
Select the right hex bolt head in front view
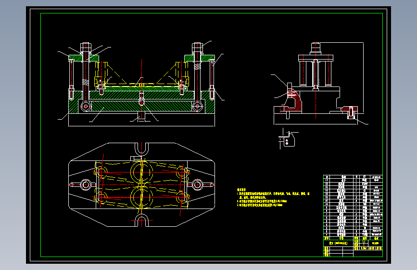[x=197, y=47]
